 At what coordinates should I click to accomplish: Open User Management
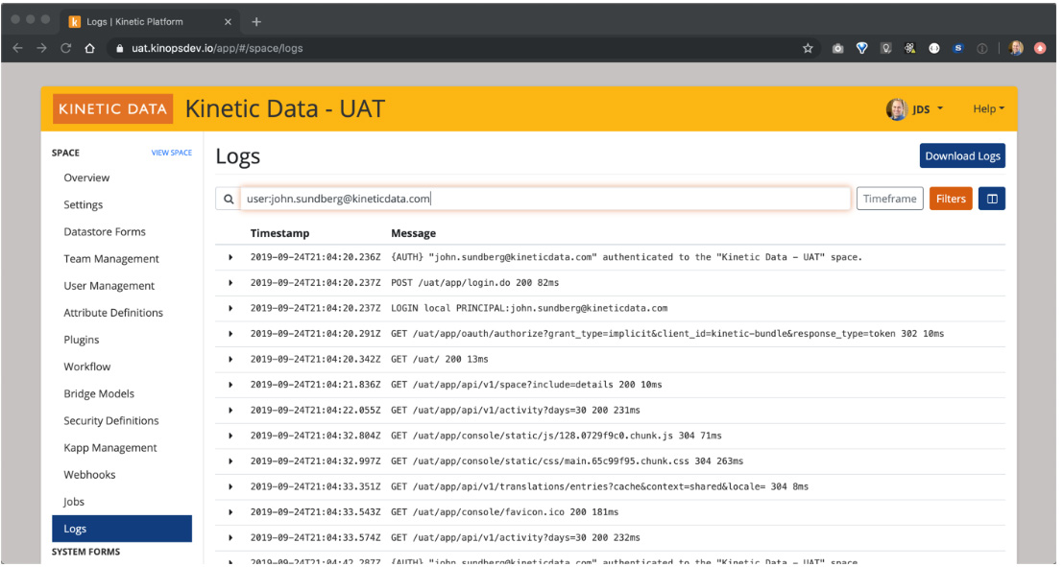point(109,286)
